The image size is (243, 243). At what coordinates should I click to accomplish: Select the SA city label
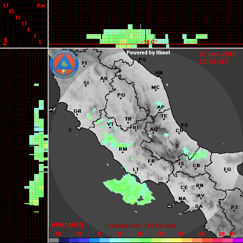(199, 207)
